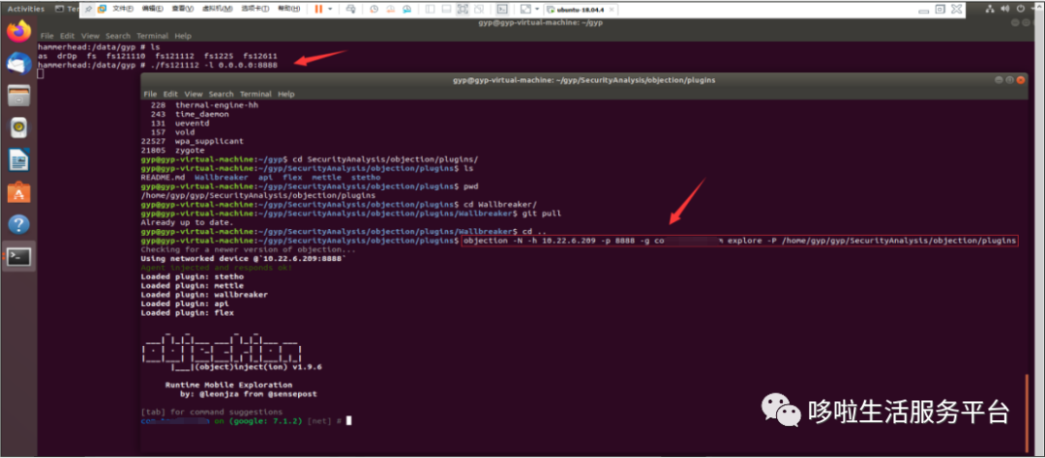This screenshot has width=1045, height=458.
Task: Open Terminal menu in ~/gyp terminal window
Action: point(153,36)
